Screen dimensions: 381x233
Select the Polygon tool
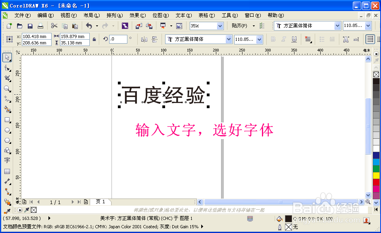click(x=7, y=141)
